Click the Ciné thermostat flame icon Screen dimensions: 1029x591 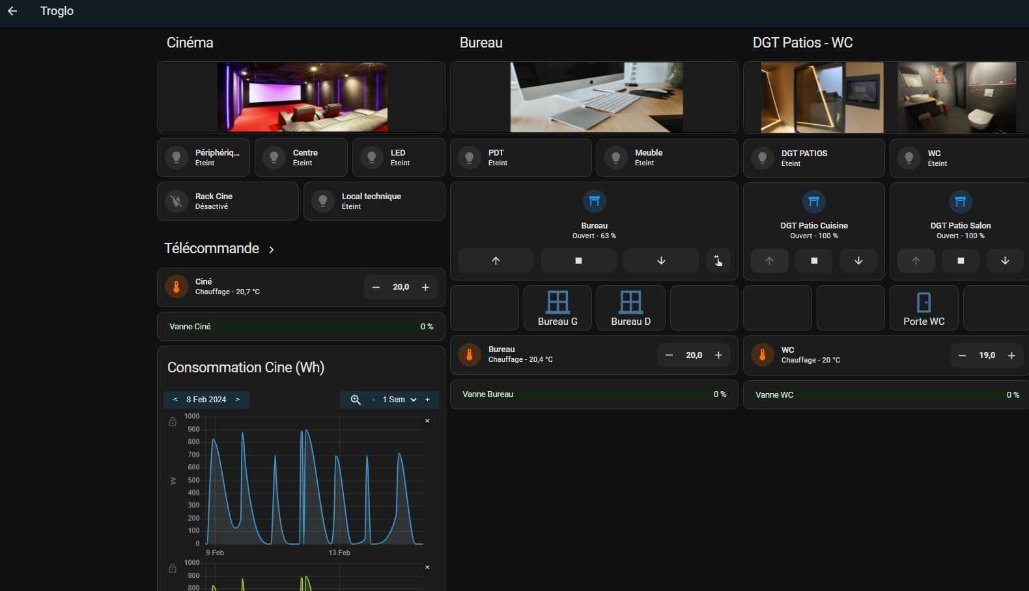pyautogui.click(x=176, y=286)
